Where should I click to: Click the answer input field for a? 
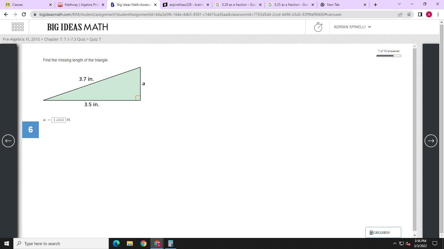(x=59, y=120)
